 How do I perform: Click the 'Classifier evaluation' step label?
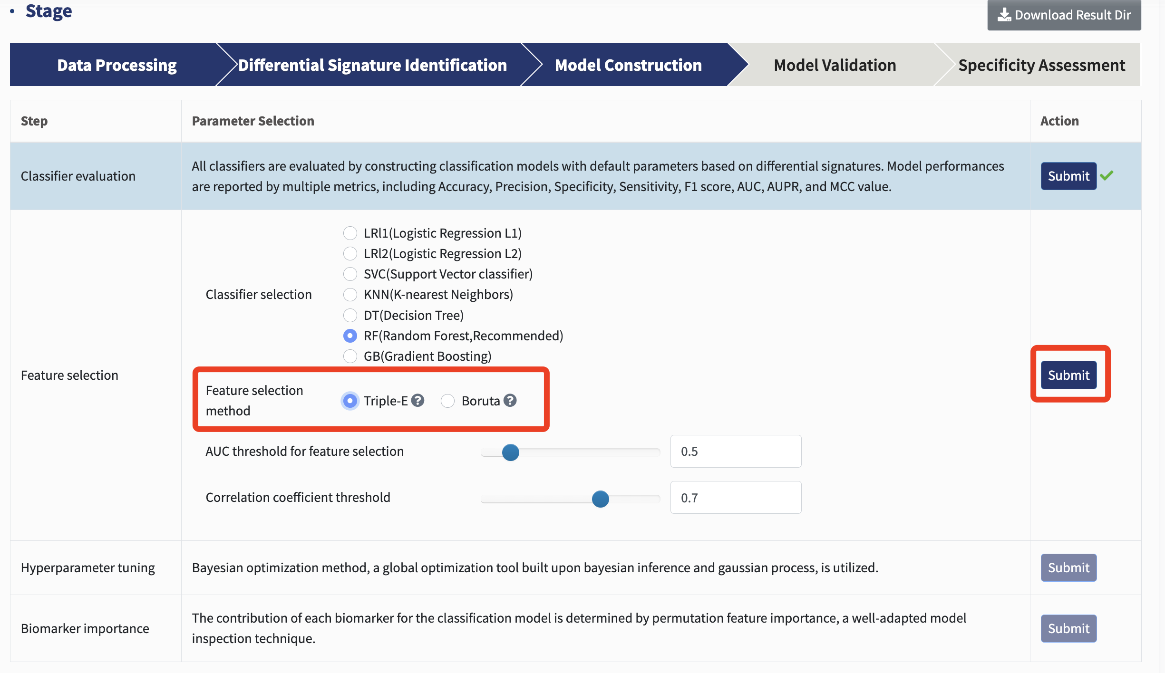[78, 176]
